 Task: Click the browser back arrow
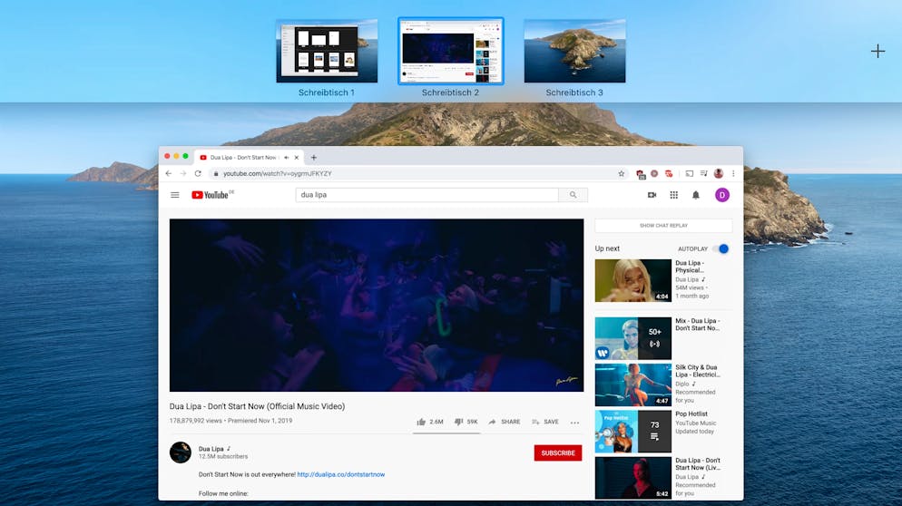point(168,173)
